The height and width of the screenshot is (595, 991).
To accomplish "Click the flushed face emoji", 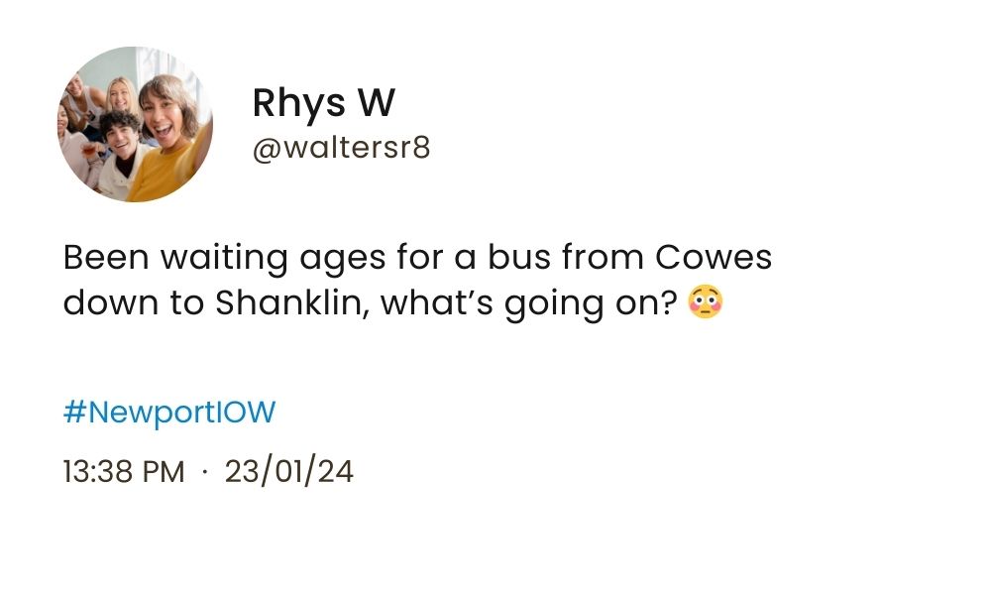I will coord(704,302).
